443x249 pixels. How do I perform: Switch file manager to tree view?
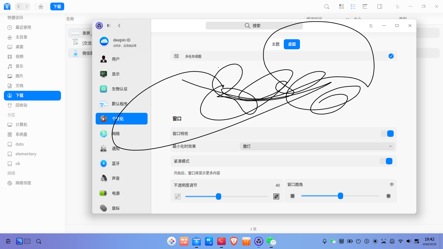click(x=365, y=6)
